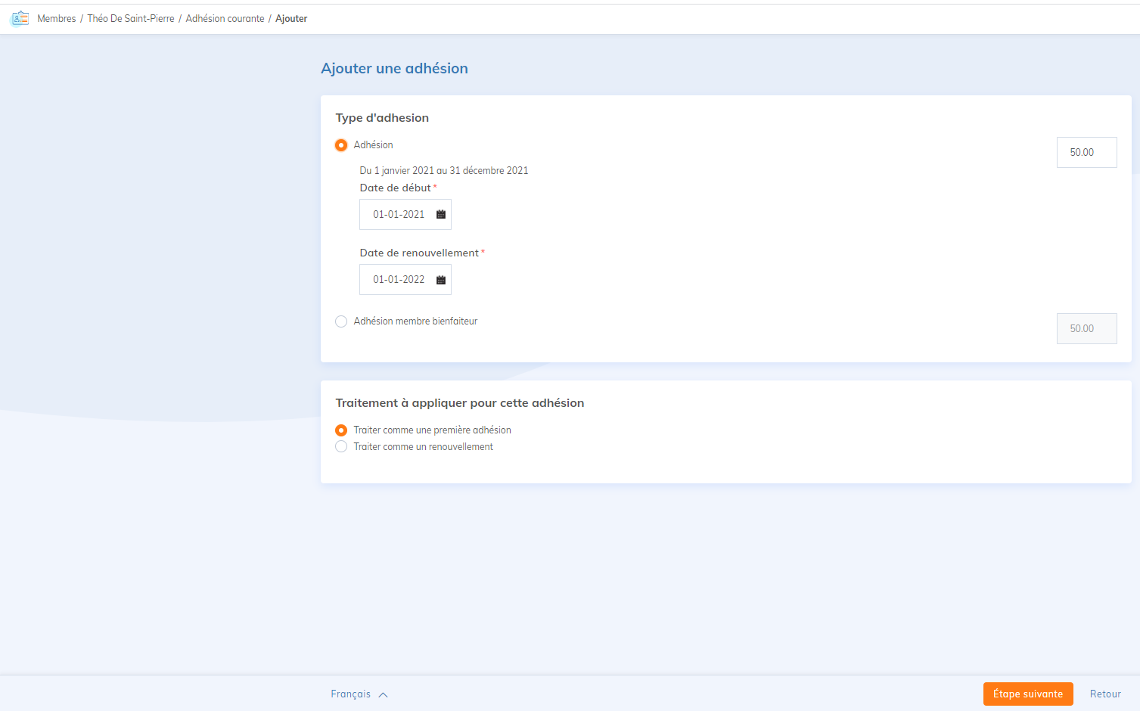Click the chevron arrow beside Français
Viewport: 1140px width, 711px height.
click(x=384, y=694)
